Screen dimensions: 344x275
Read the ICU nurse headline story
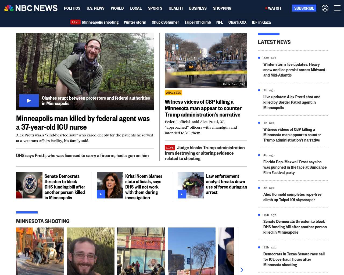83,123
